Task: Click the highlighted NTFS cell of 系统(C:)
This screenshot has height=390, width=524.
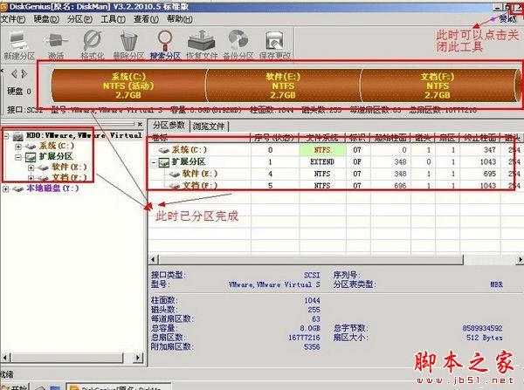Action: pos(322,150)
